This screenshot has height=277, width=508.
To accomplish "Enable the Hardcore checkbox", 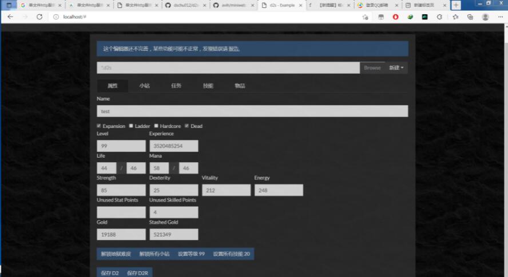I will [156, 126].
